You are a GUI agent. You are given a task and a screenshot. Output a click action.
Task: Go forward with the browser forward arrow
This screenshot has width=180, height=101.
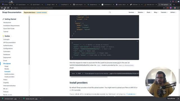click(x=5, y=8)
